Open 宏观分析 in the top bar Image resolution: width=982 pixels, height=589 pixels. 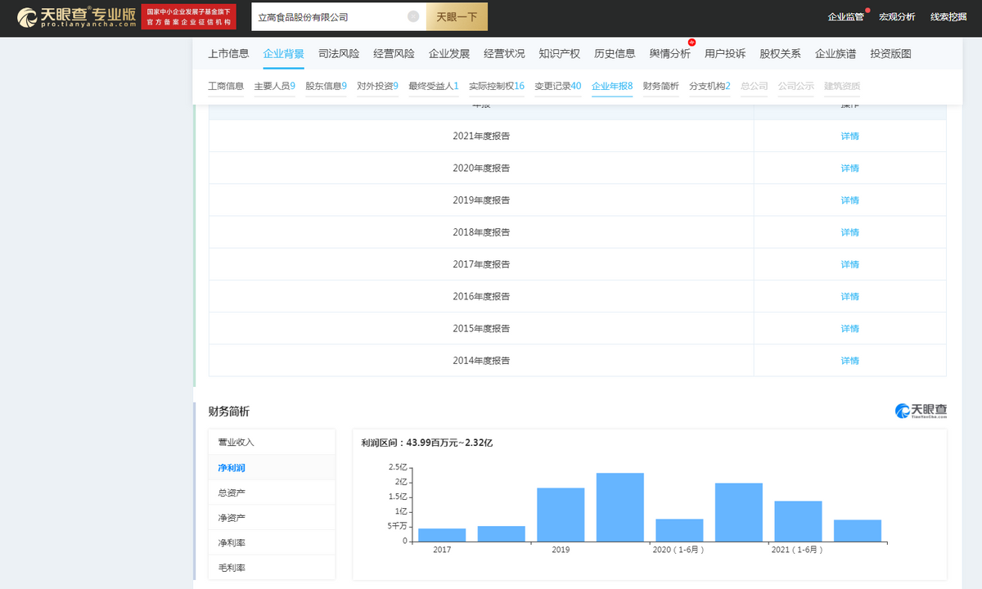(897, 17)
